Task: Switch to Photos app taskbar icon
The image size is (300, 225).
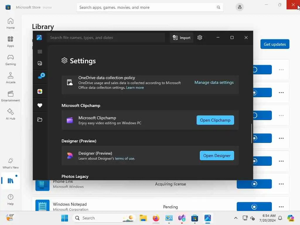Action: pos(208,218)
